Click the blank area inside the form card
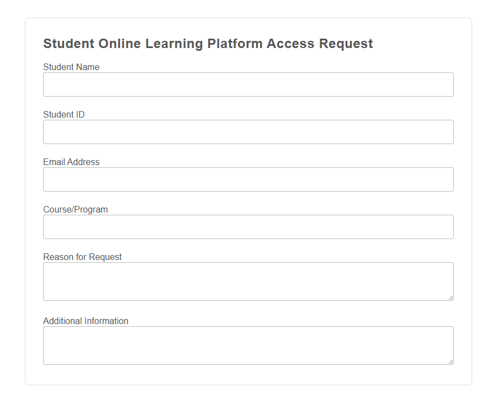This screenshot has width=497, height=403. (248, 375)
